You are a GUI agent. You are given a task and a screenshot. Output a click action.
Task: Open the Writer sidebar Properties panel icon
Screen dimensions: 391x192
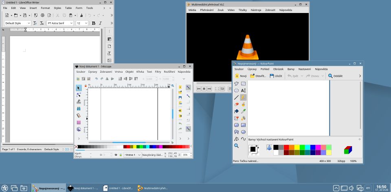tap(109, 39)
